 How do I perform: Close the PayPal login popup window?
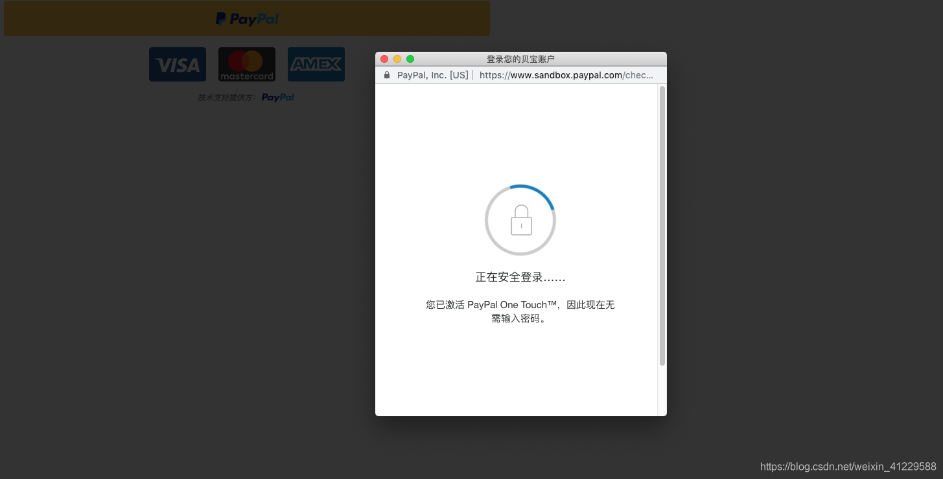pos(384,59)
